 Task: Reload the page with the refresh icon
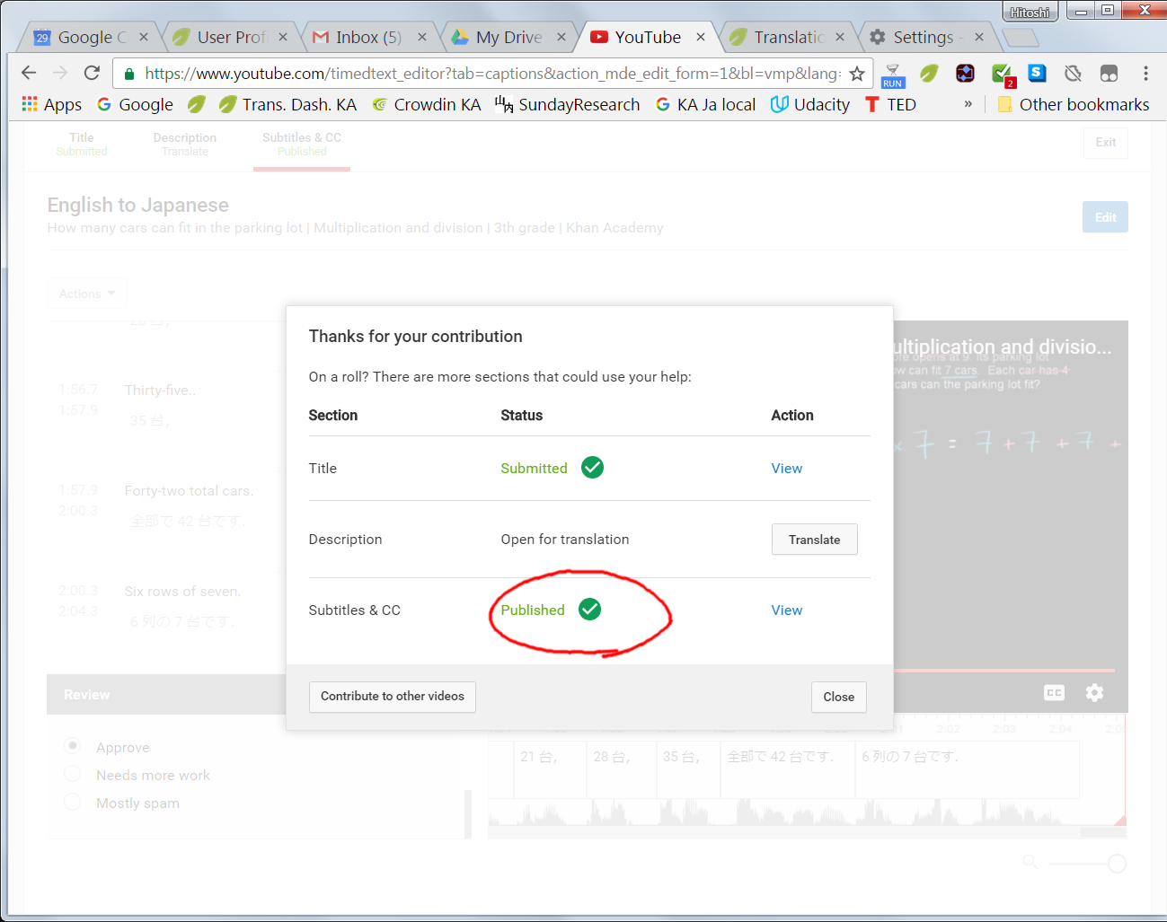pos(92,73)
